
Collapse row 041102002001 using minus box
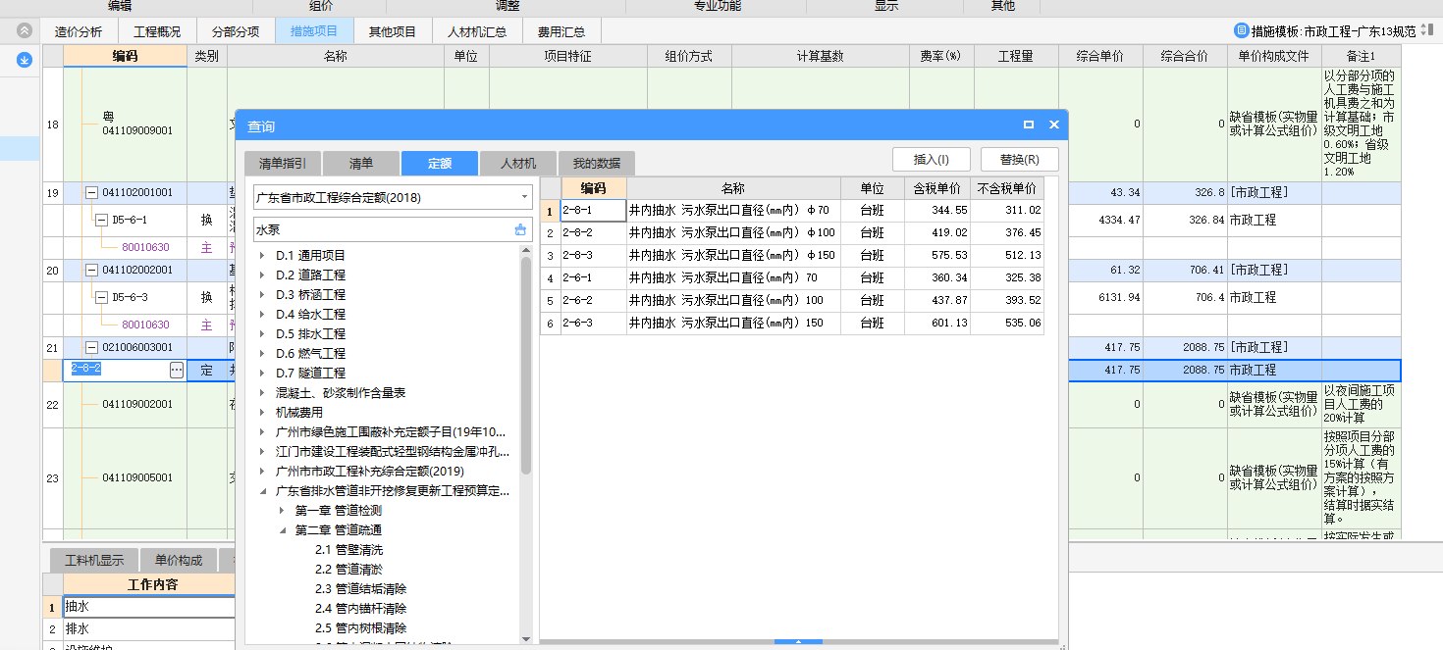(92, 270)
